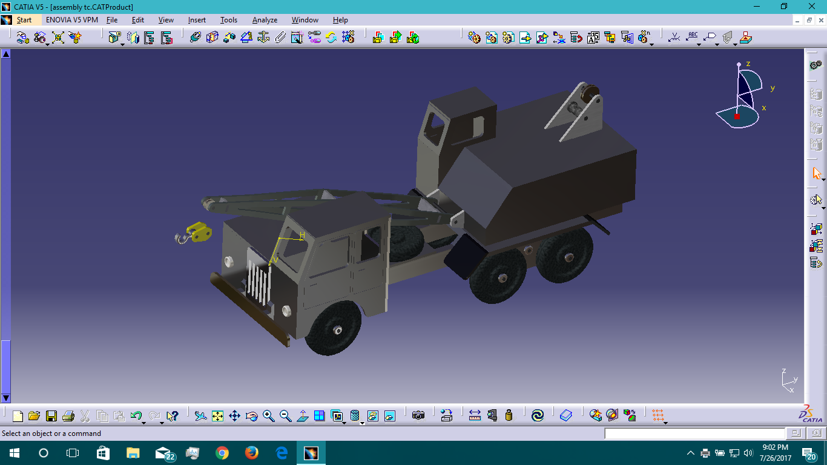Open the ENOVIA V5 VPM menu
Image resolution: width=827 pixels, height=465 pixels.
point(72,20)
